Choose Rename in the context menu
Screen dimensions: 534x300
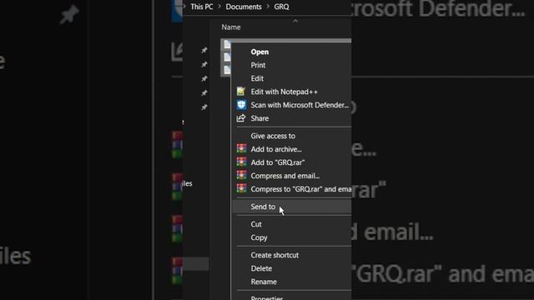tap(264, 282)
